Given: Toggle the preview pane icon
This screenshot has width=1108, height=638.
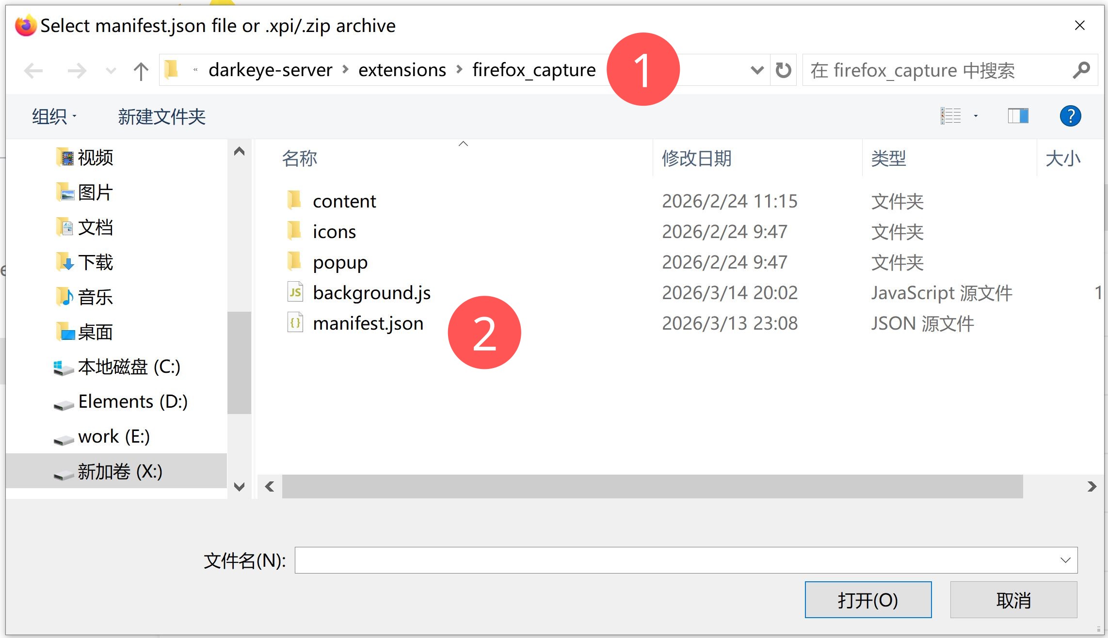Looking at the screenshot, I should 1018,116.
